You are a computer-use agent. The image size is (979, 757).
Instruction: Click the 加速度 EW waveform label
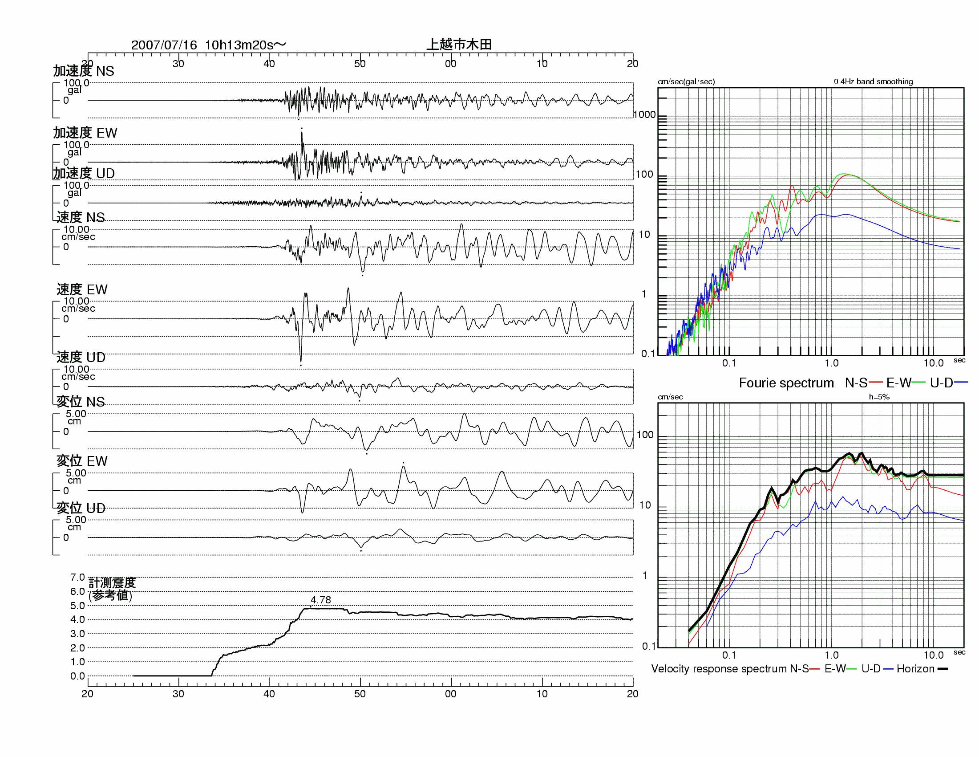(85, 133)
